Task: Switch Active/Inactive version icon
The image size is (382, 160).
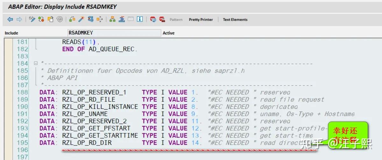Action: pos(41,19)
